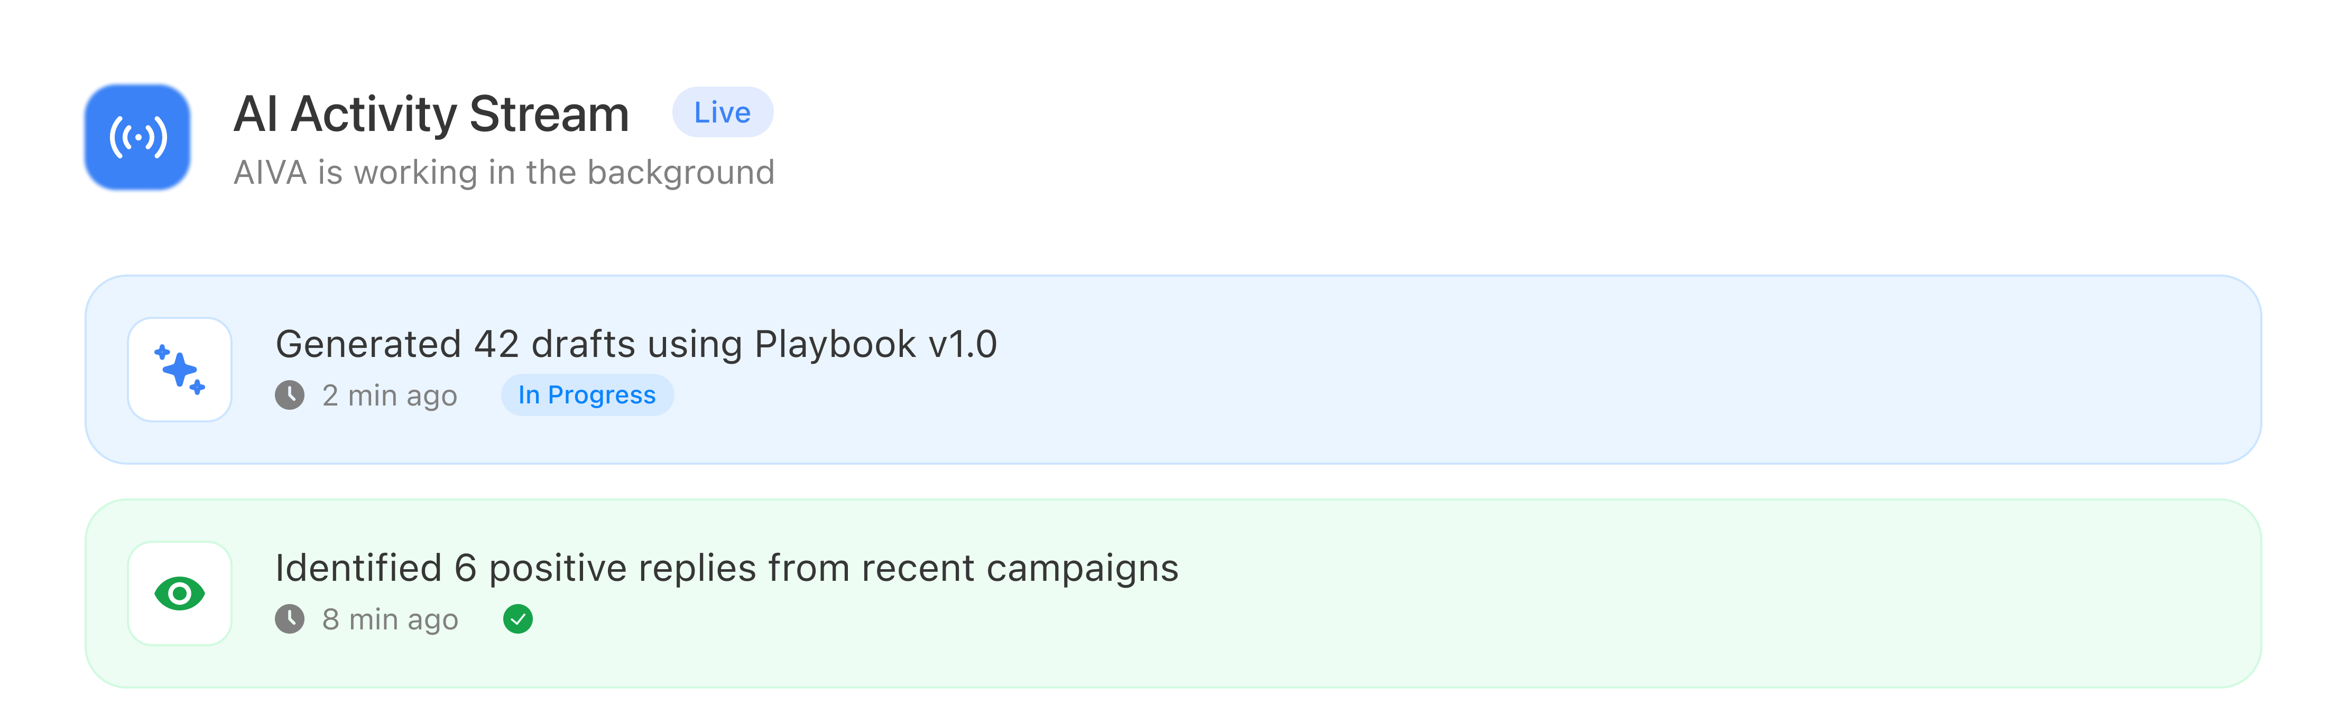
Task: Click the In Progress status badge
Action: point(587,395)
